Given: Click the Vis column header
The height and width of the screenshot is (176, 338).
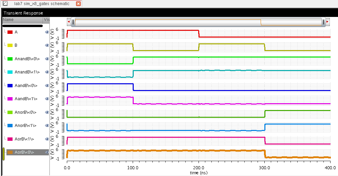Looking at the screenshot, I should click(46, 20).
